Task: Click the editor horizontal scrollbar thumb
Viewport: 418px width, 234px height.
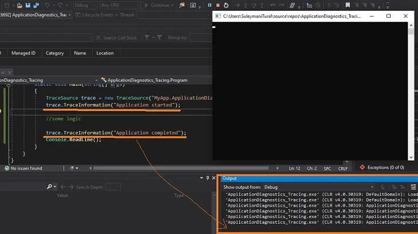Action: coord(181,168)
